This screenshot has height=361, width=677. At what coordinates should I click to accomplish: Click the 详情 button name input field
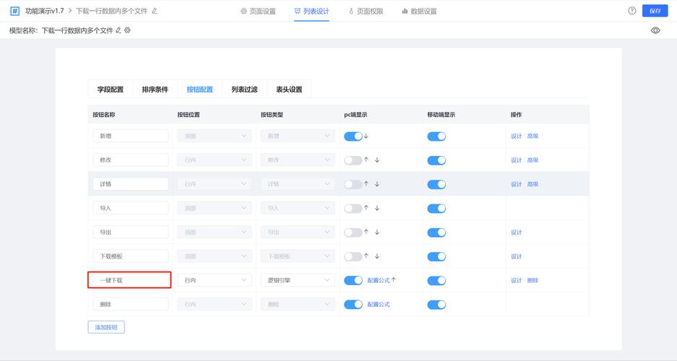tap(130, 183)
